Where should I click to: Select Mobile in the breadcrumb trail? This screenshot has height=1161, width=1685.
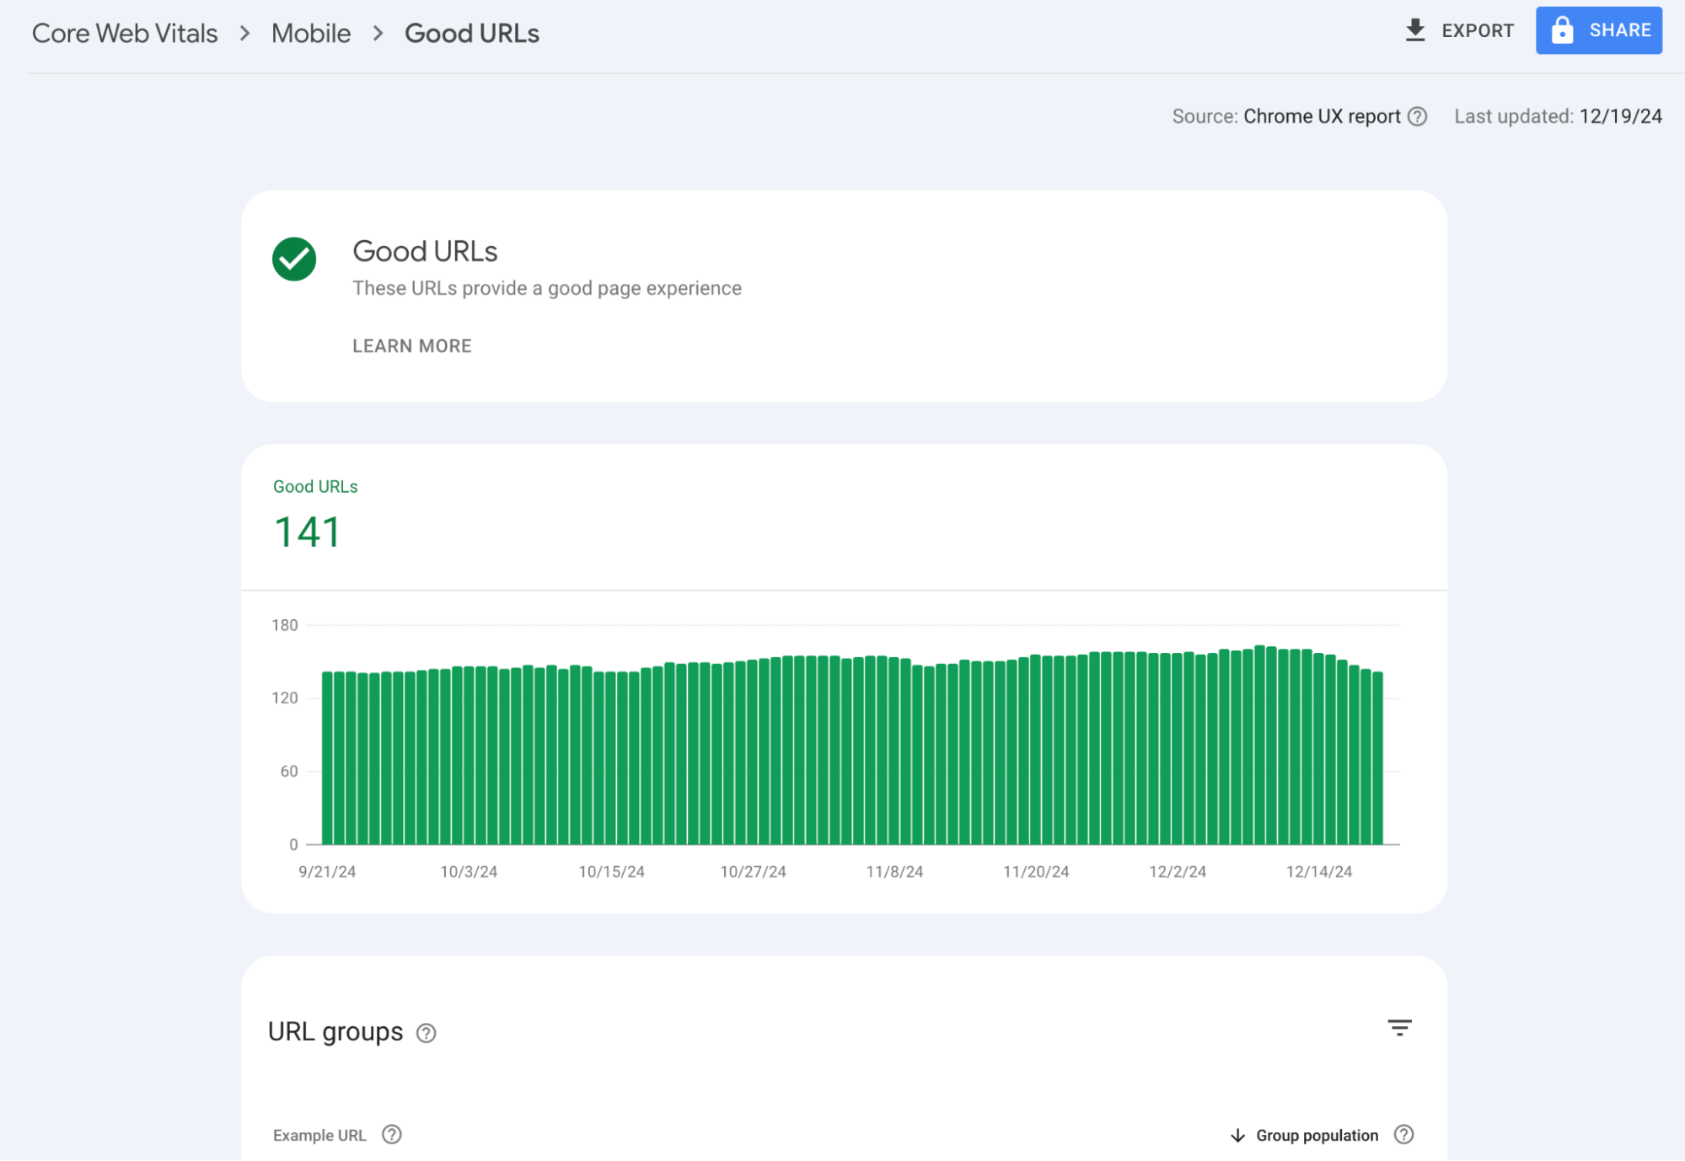click(310, 33)
